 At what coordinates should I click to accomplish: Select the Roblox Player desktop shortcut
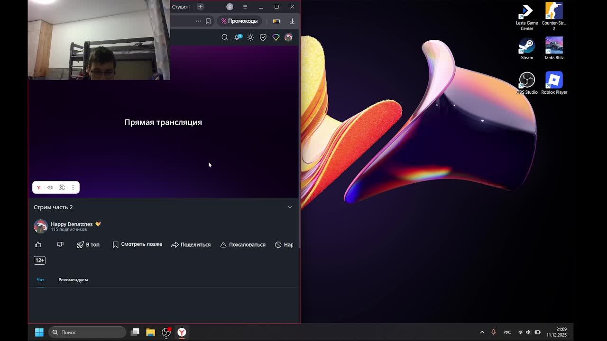(554, 83)
